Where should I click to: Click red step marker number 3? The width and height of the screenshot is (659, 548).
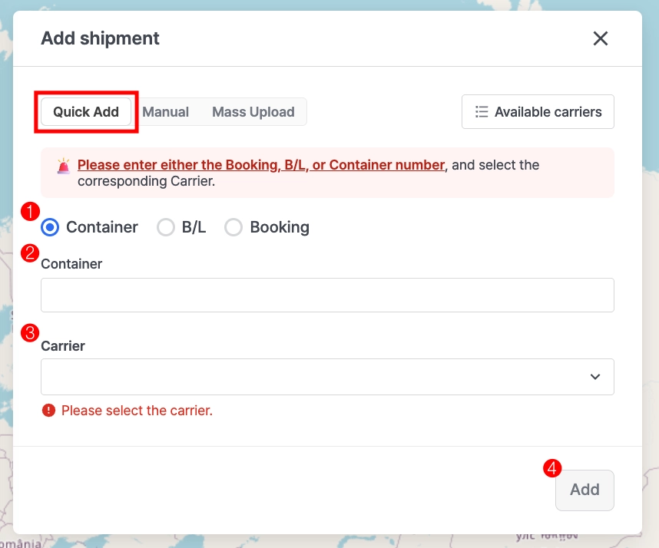(30, 333)
